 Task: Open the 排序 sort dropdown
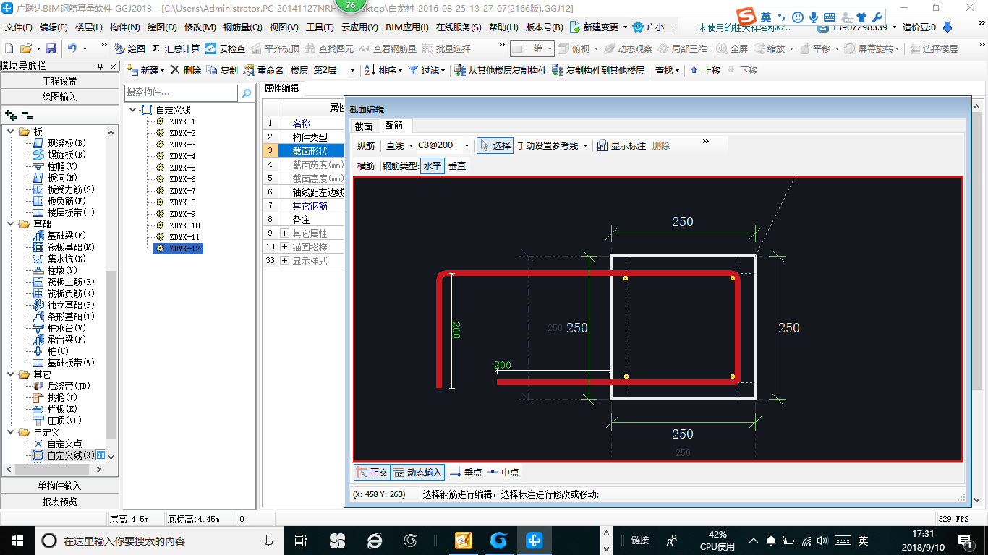click(382, 70)
